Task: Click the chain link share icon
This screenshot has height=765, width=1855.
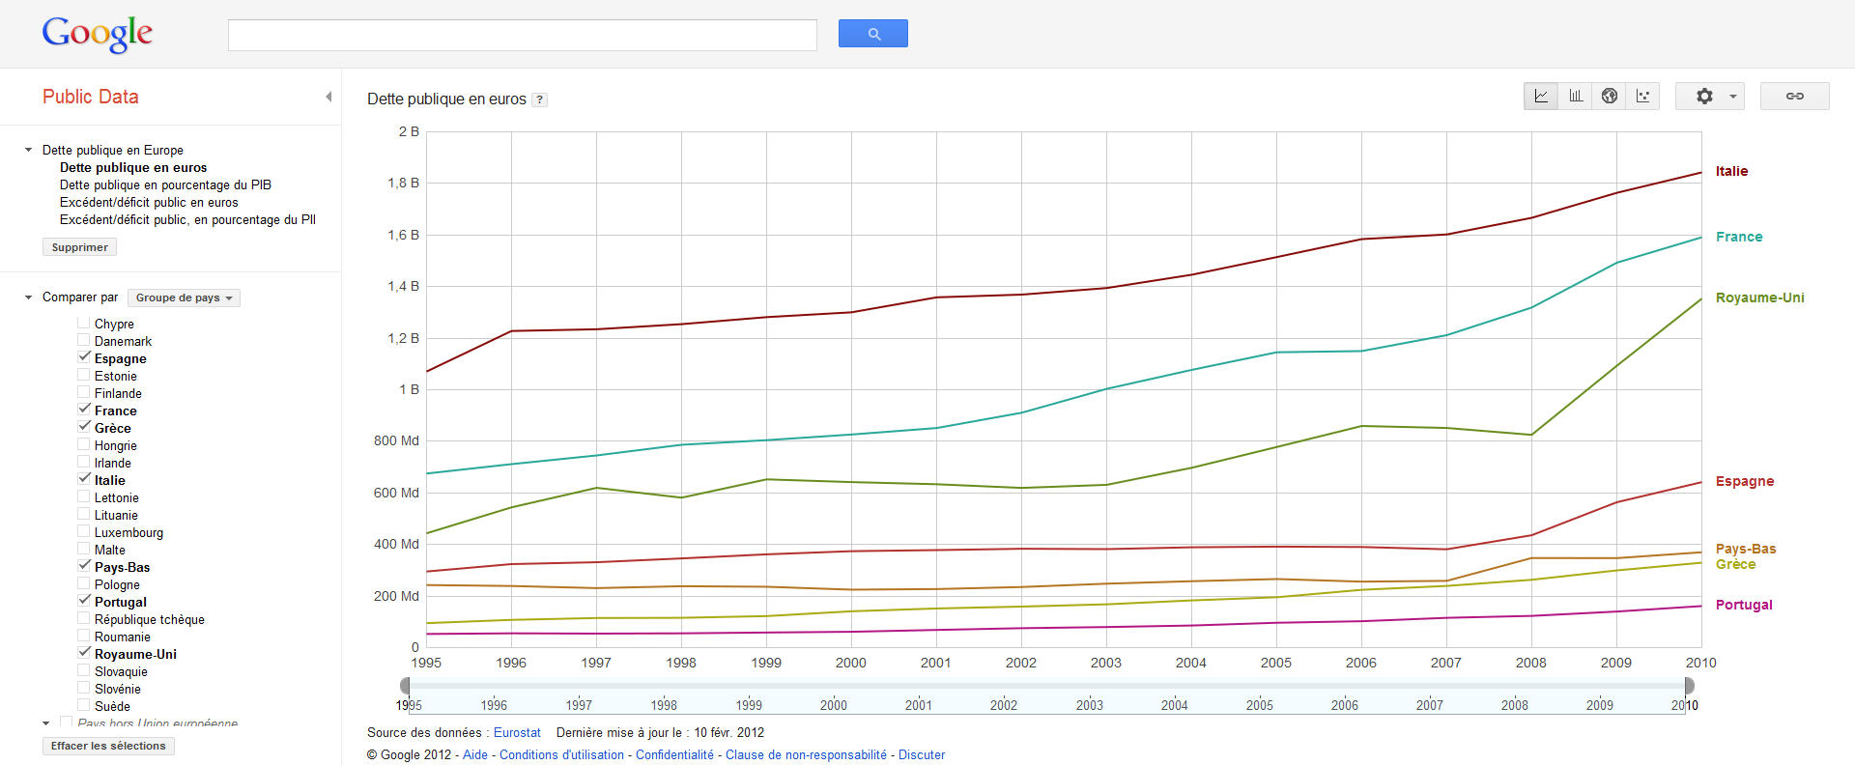Action: pyautogui.click(x=1794, y=97)
